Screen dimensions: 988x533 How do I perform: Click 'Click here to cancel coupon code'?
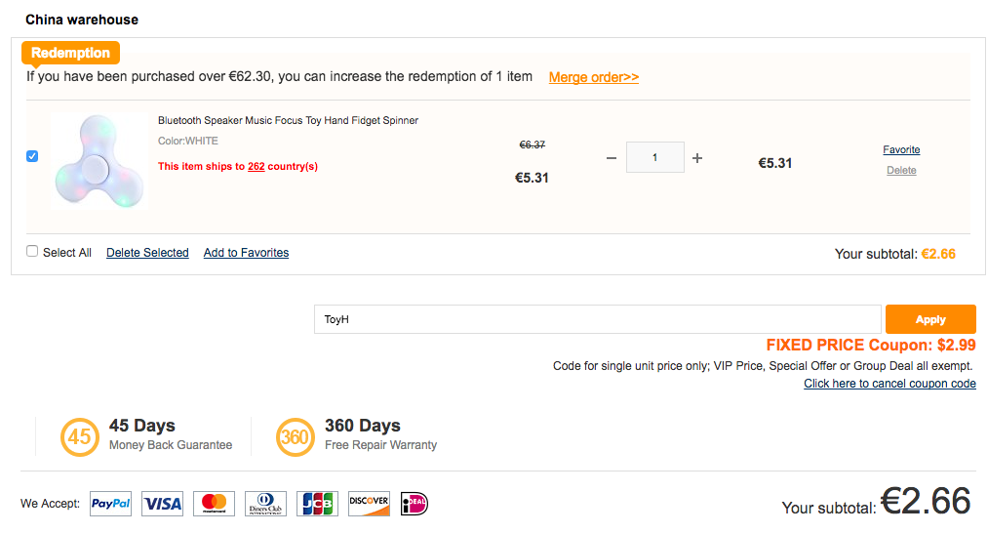point(889,384)
